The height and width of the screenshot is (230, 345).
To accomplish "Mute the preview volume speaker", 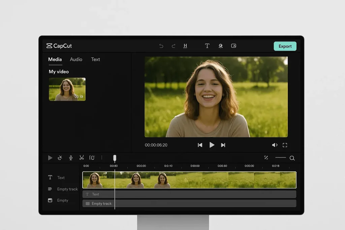I will pyautogui.click(x=275, y=145).
